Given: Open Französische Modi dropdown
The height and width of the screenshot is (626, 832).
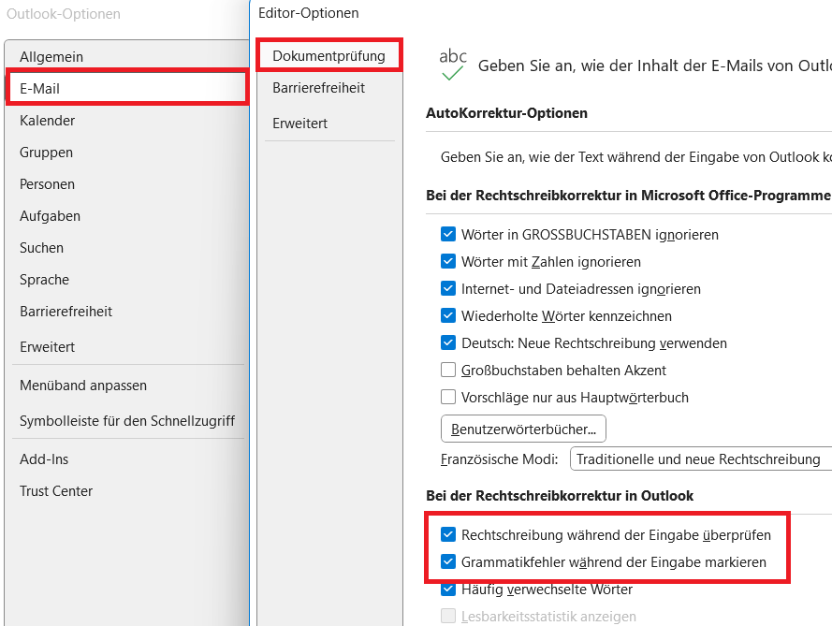Looking at the screenshot, I should (x=700, y=459).
